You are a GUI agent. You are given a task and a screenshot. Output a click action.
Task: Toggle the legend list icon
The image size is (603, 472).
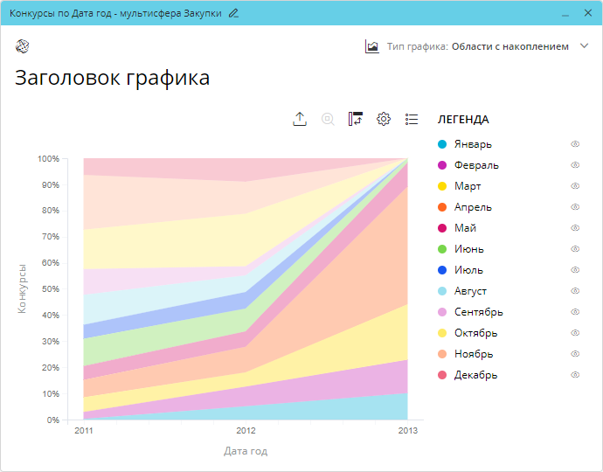pos(412,120)
